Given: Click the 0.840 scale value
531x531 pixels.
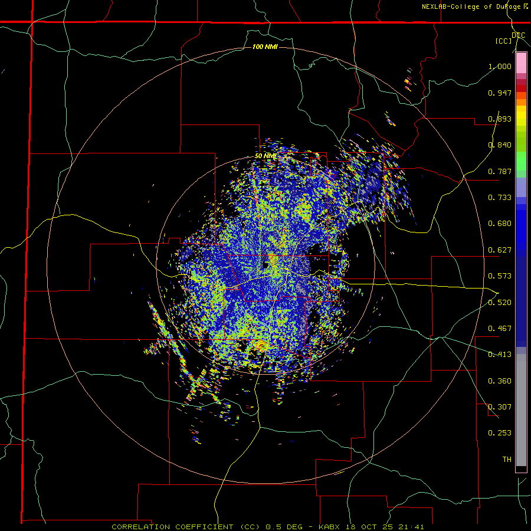Looking at the screenshot, I should (x=500, y=145).
